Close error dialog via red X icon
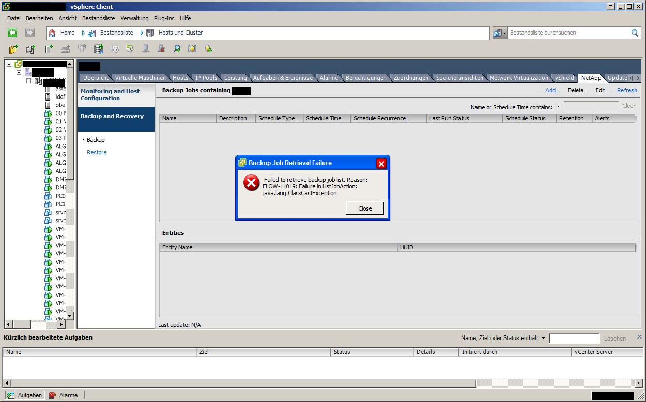Screen dimensions: 646x402 381,164
